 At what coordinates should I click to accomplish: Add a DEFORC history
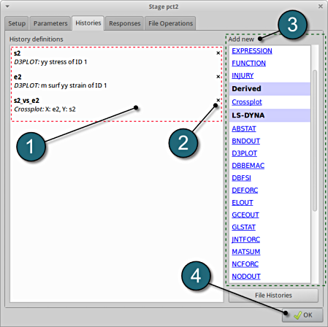(x=245, y=191)
